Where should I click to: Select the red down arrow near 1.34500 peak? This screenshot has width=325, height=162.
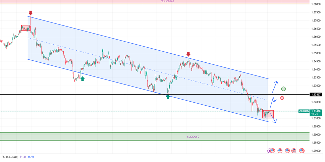click(188, 54)
